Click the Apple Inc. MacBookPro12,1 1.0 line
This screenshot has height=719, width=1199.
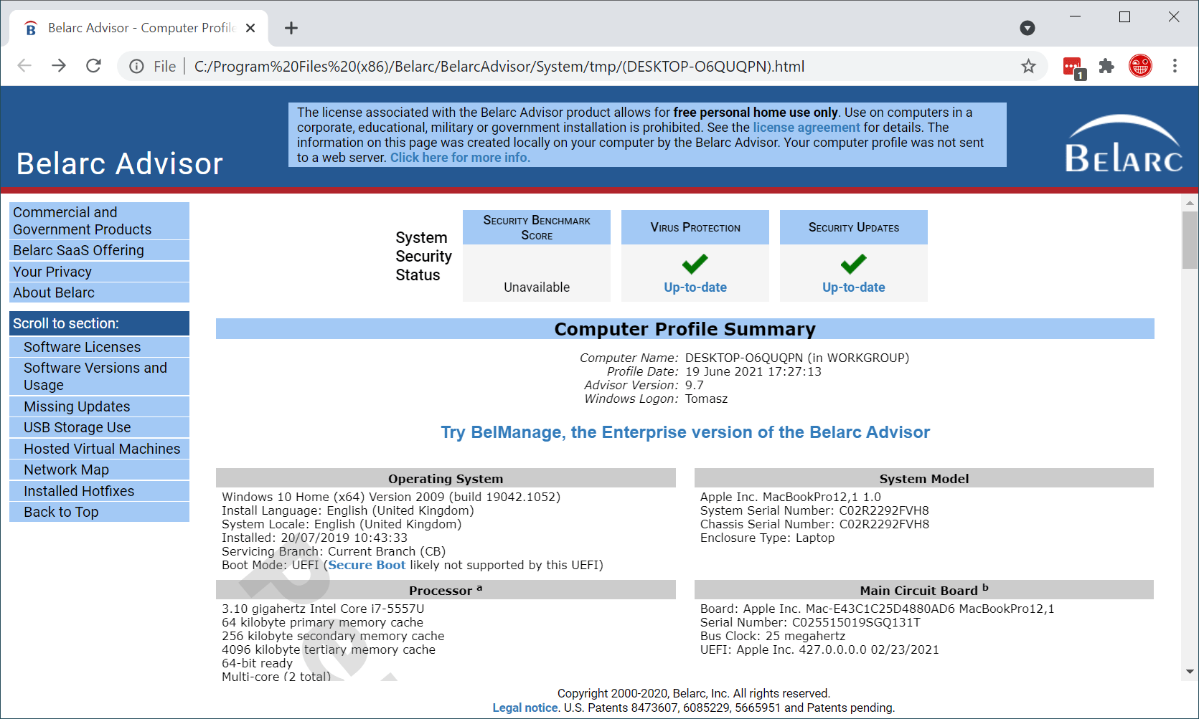tap(791, 497)
